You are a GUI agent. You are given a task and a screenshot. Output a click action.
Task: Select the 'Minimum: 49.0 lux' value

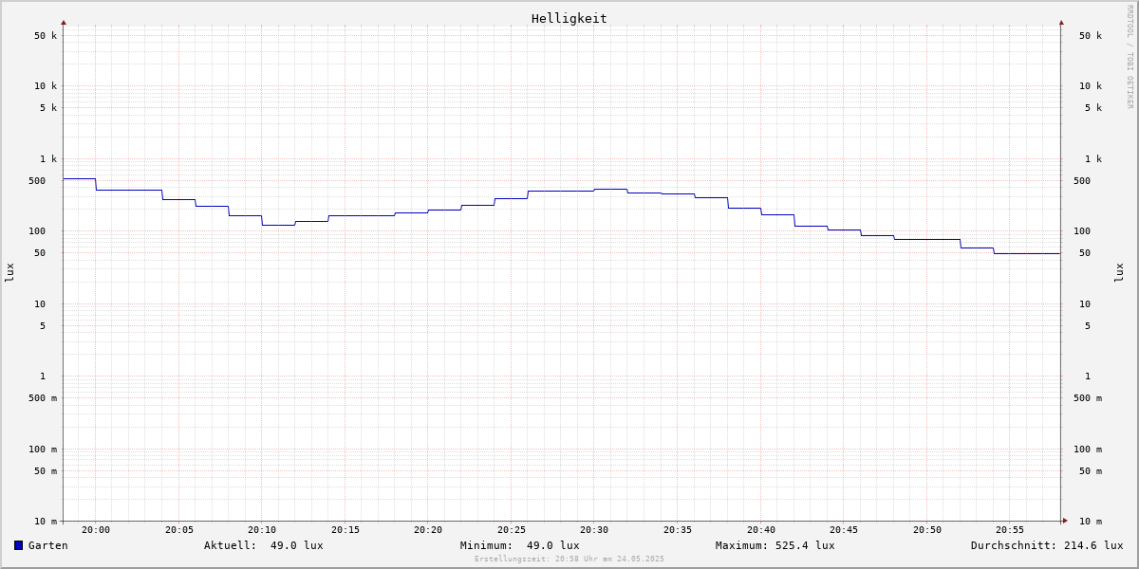pyautogui.click(x=520, y=545)
